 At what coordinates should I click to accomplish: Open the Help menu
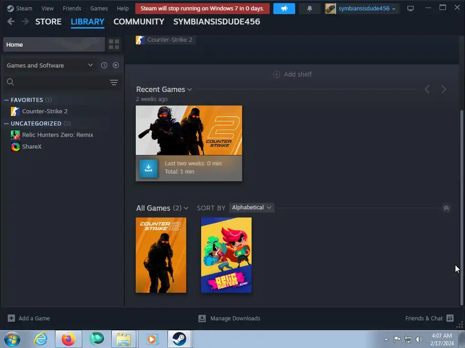[x=123, y=8]
